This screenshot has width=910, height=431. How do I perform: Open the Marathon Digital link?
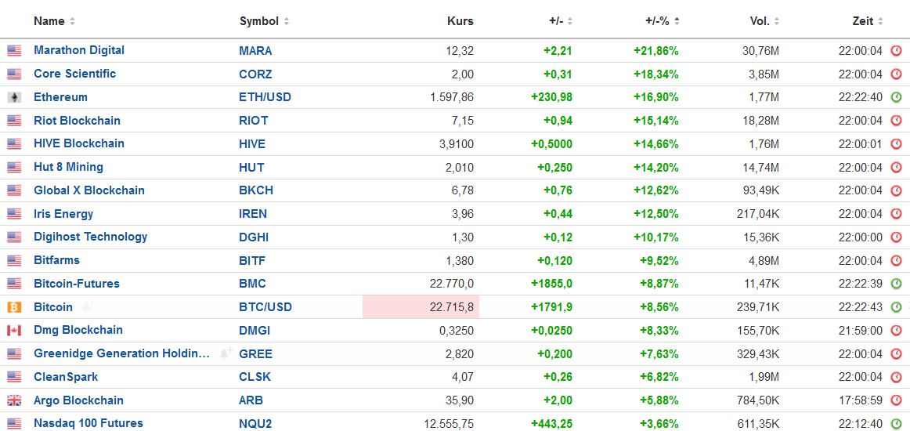pyautogui.click(x=79, y=50)
